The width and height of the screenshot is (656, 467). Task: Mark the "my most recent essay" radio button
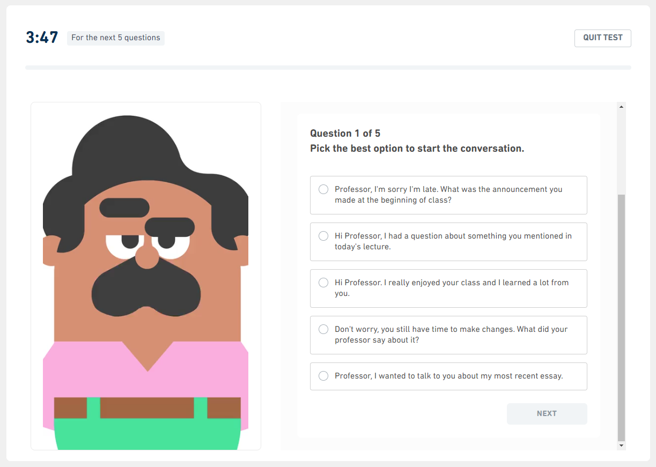323,376
